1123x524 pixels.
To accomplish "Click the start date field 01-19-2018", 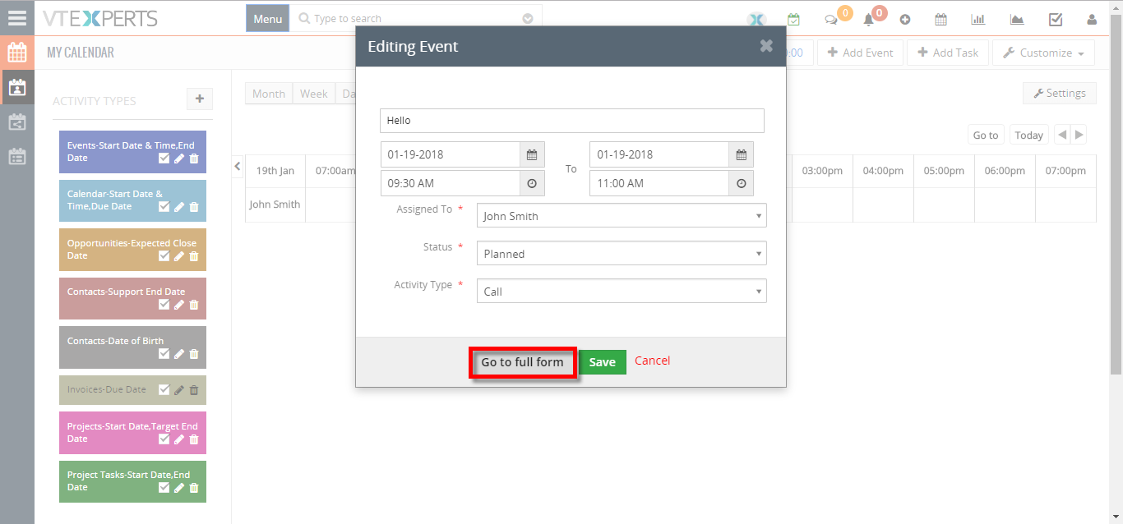I will 451,154.
